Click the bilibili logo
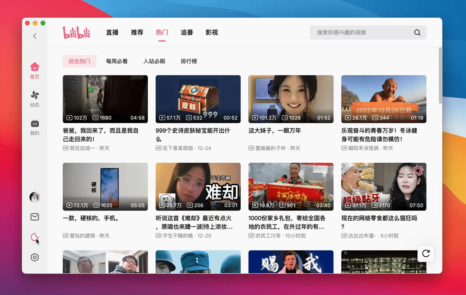 point(76,32)
